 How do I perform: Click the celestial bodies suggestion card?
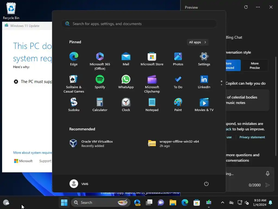248,100
